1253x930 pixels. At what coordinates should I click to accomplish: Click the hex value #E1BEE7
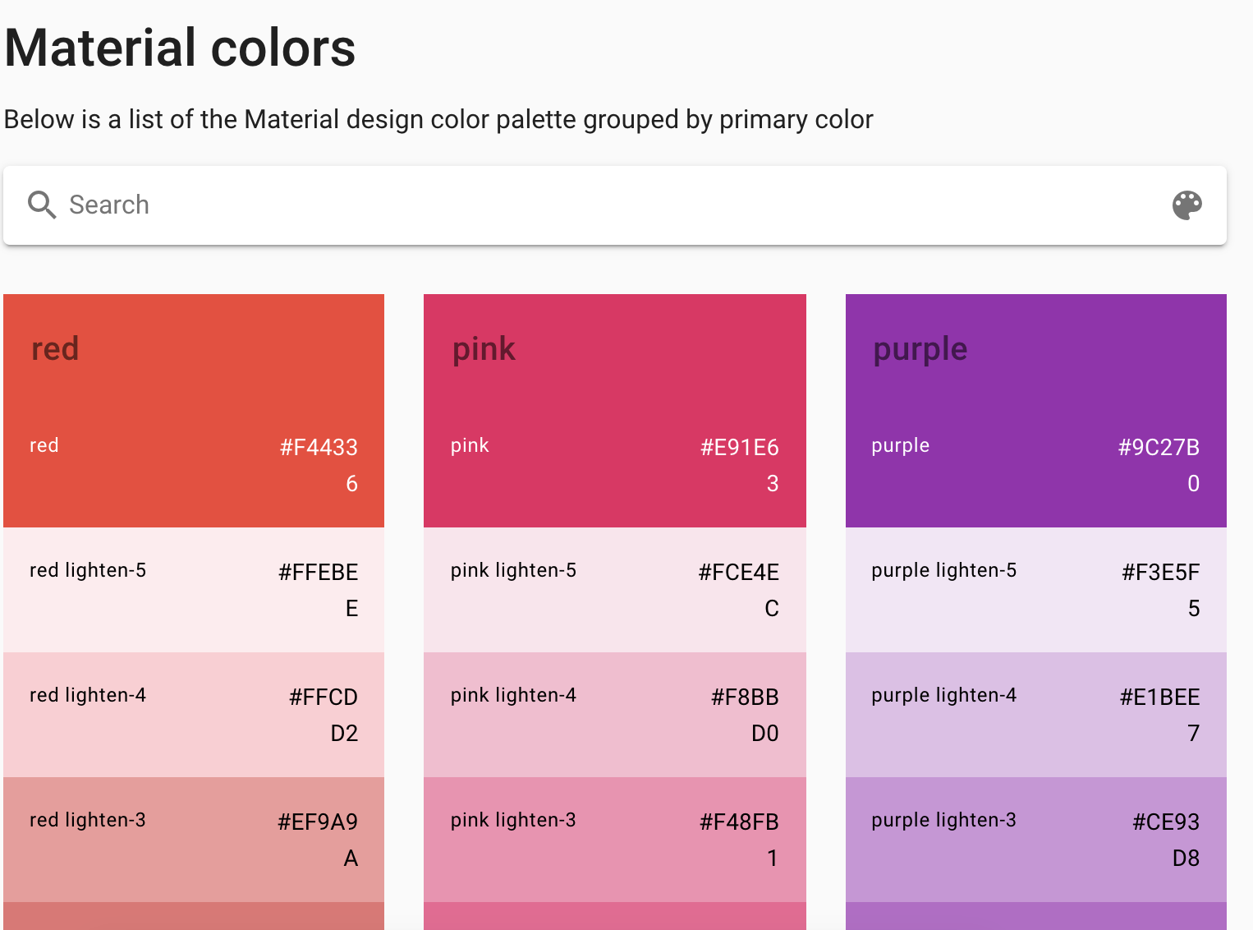pos(1160,715)
